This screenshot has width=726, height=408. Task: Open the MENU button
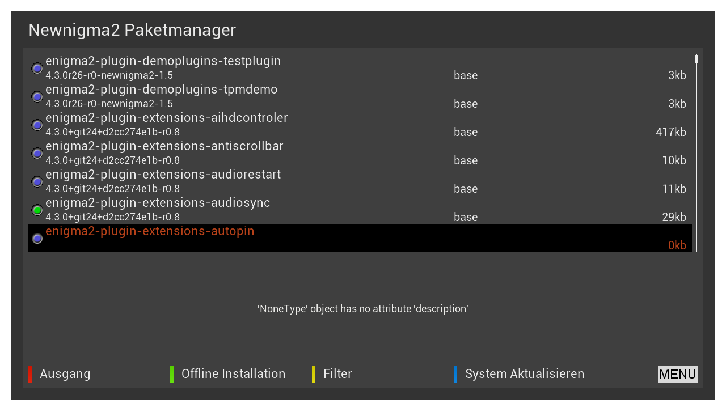[x=677, y=374]
